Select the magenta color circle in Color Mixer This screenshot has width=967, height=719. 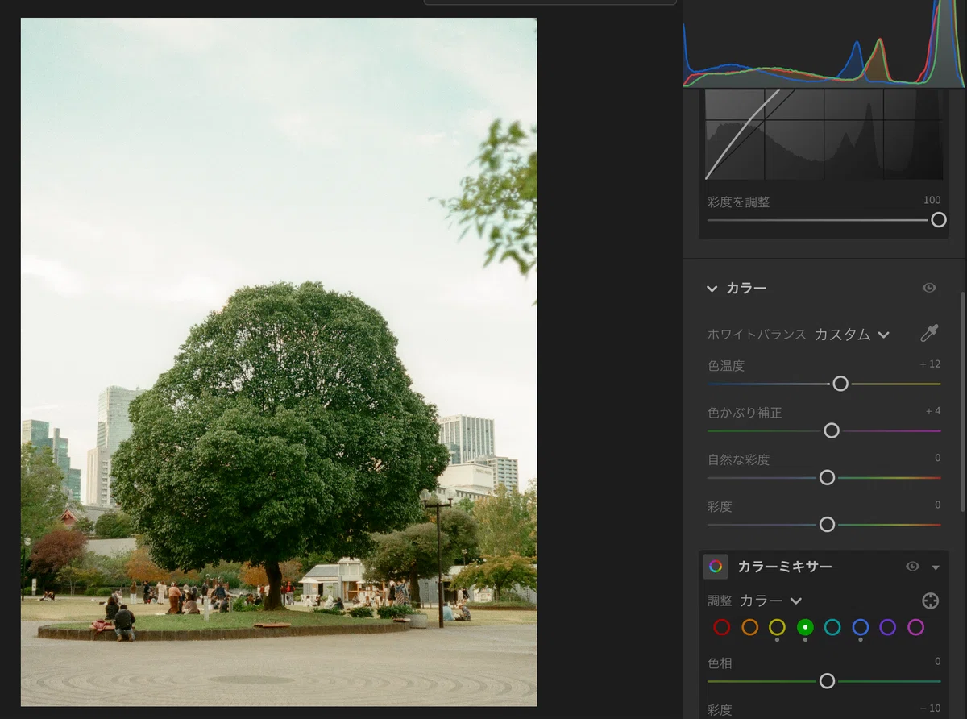[915, 627]
